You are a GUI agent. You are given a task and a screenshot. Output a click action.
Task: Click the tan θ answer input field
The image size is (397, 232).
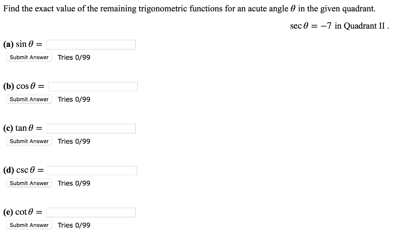coord(90,128)
